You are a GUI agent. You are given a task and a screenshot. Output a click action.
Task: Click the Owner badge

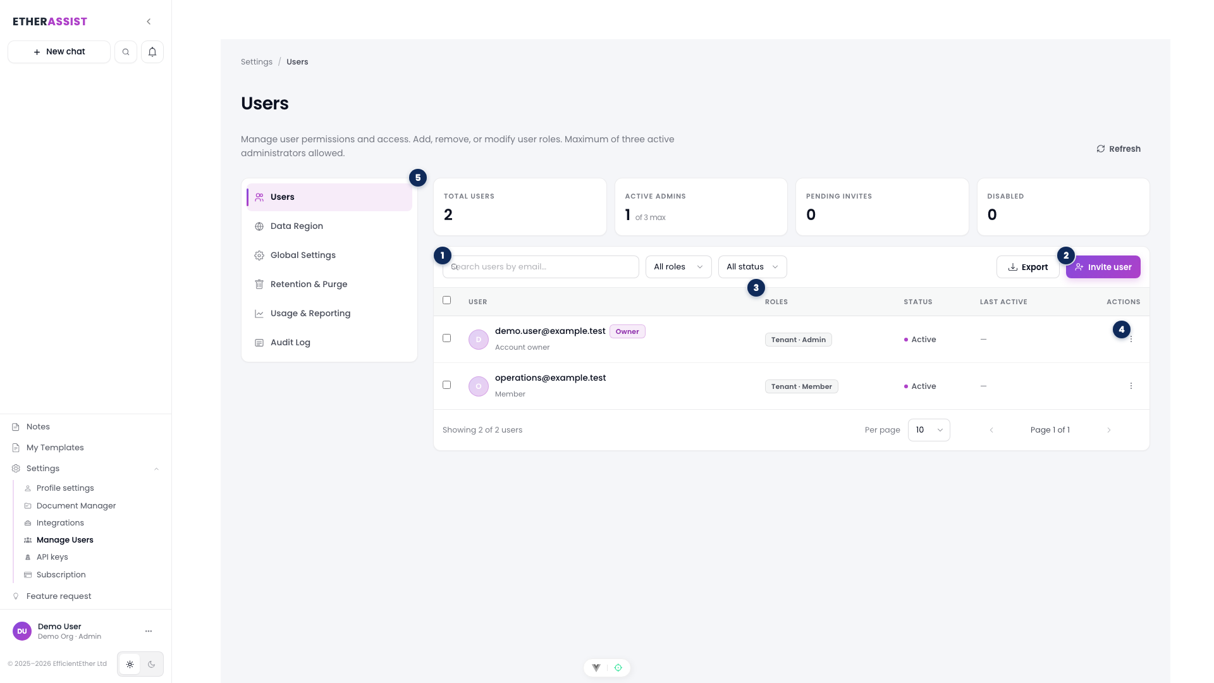(x=627, y=331)
